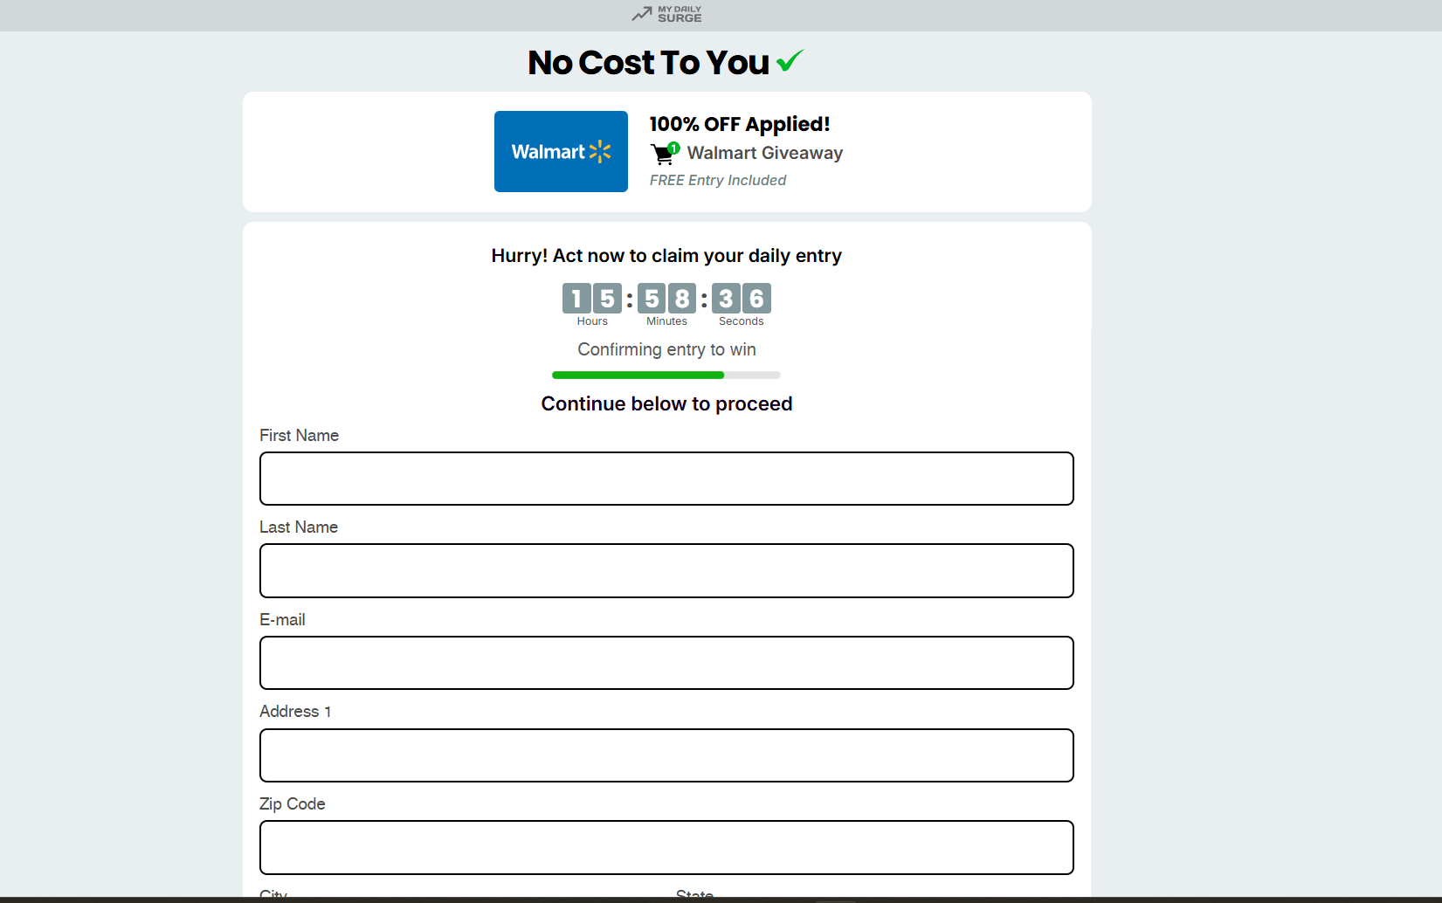The image size is (1442, 903).
Task: Click the My Daily Surge logo
Action: click(666, 14)
